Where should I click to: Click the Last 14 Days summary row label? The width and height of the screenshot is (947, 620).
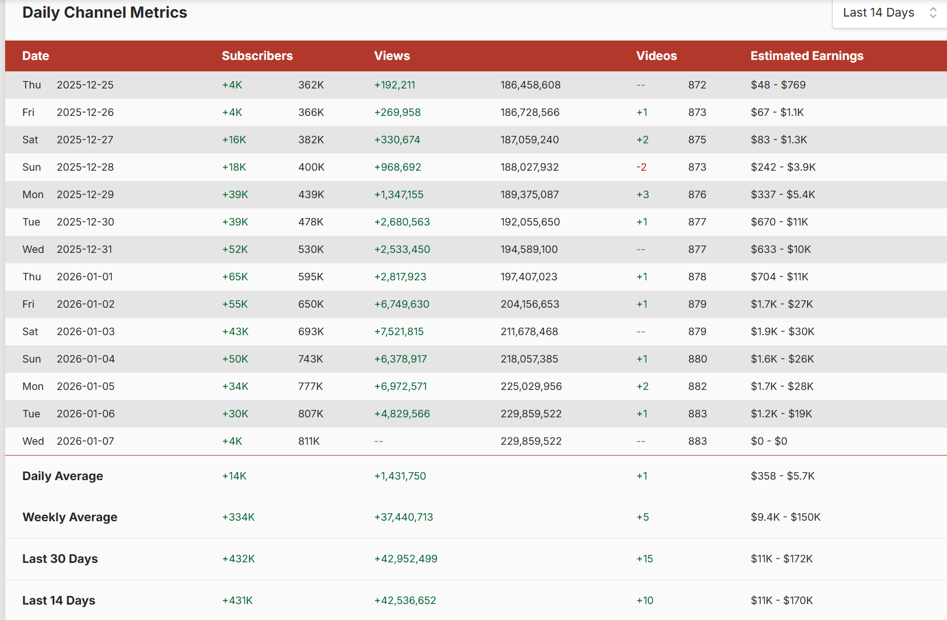click(x=59, y=601)
